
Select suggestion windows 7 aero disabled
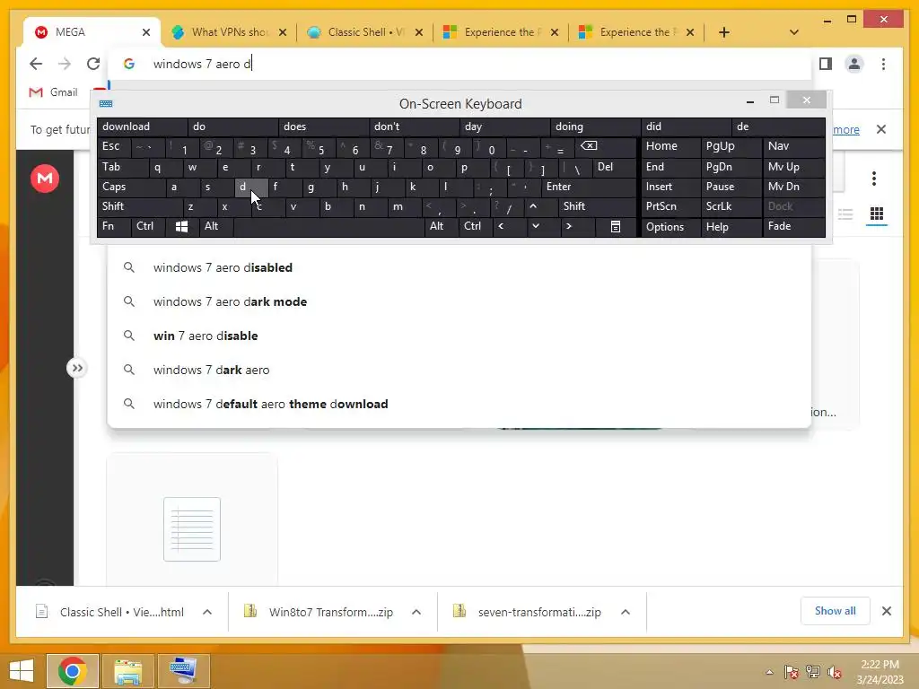[459, 267]
